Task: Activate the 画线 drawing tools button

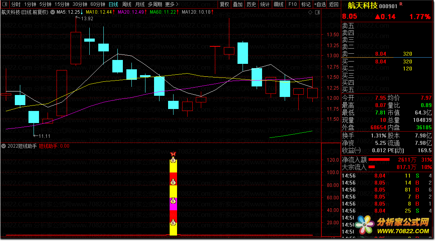Action: (278, 4)
